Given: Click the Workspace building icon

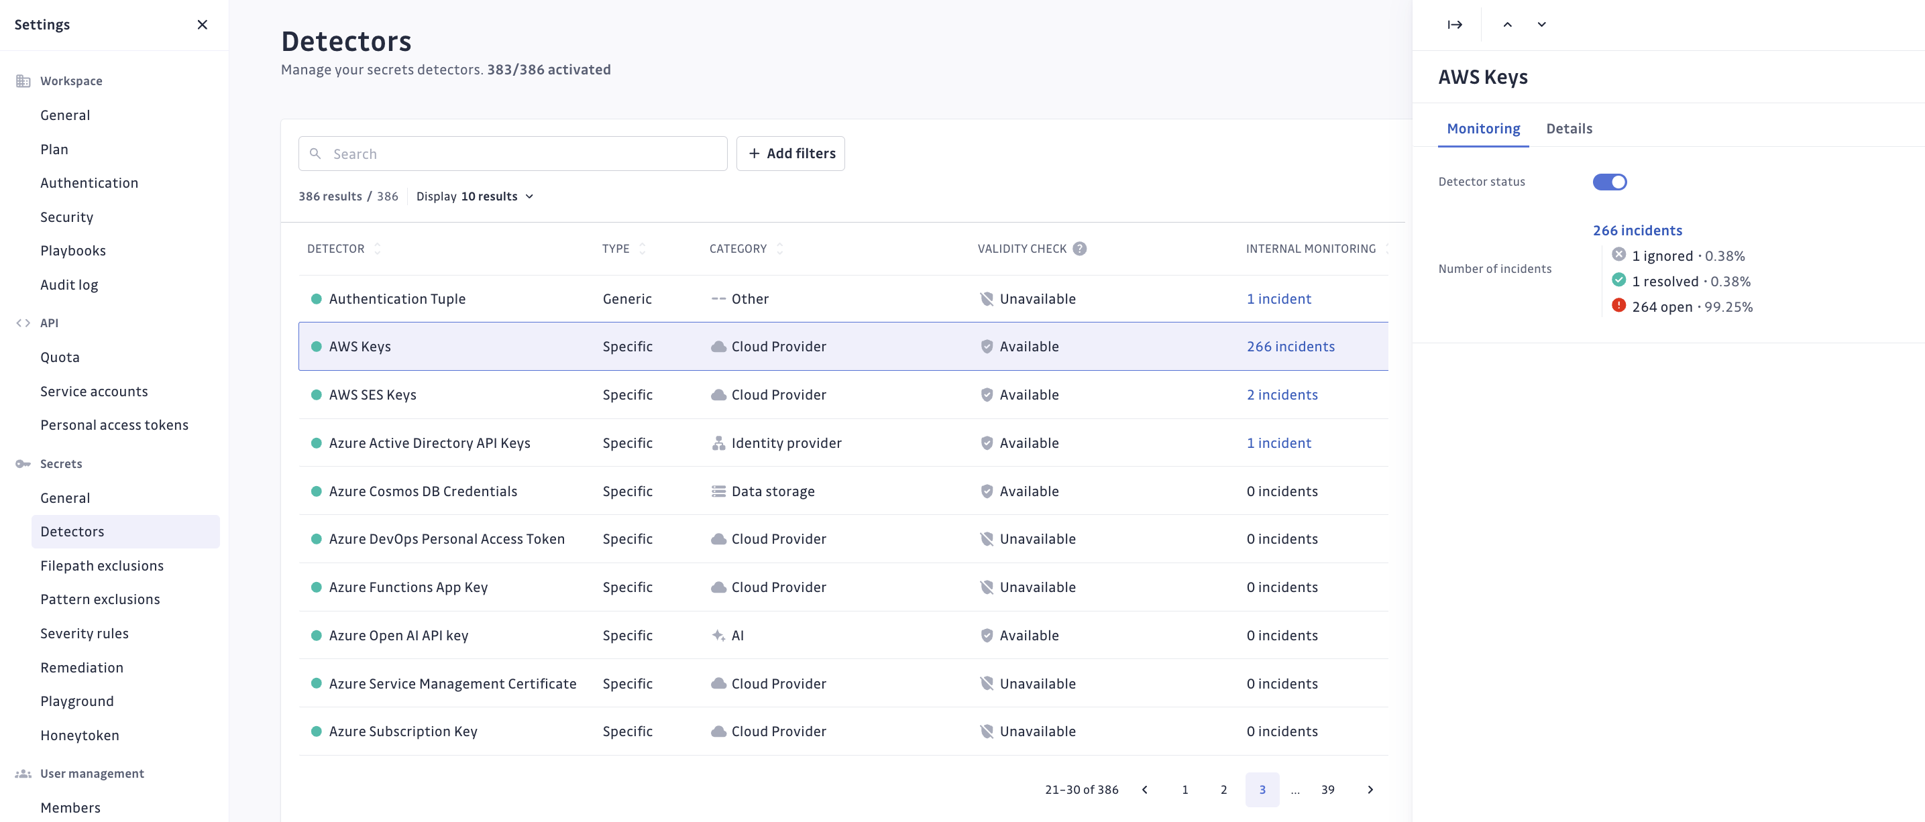Looking at the screenshot, I should tap(23, 80).
